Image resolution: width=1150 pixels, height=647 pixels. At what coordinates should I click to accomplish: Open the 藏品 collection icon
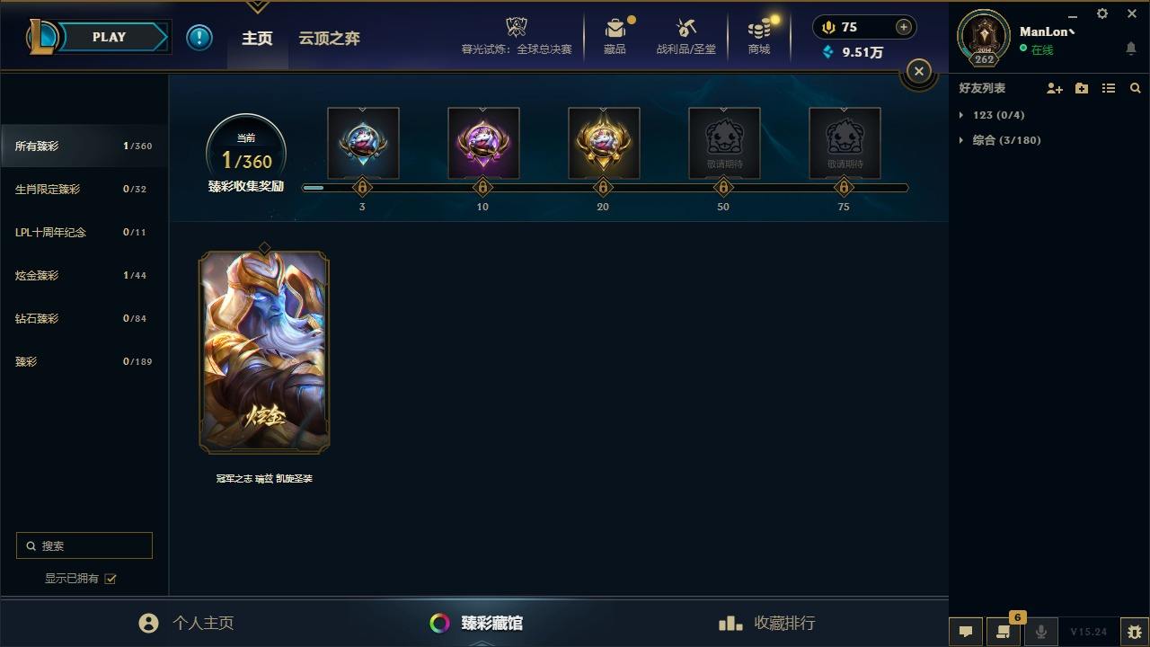615,36
